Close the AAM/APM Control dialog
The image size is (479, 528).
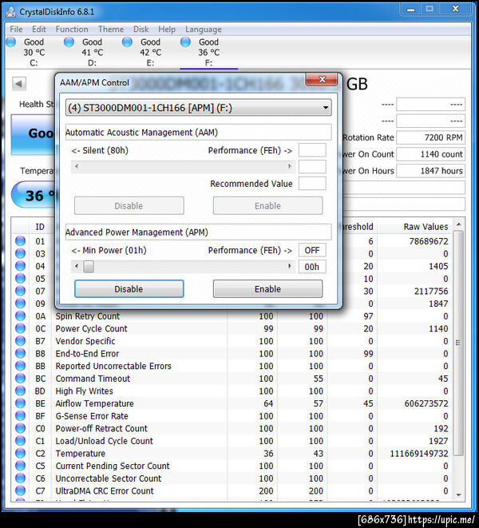322,79
